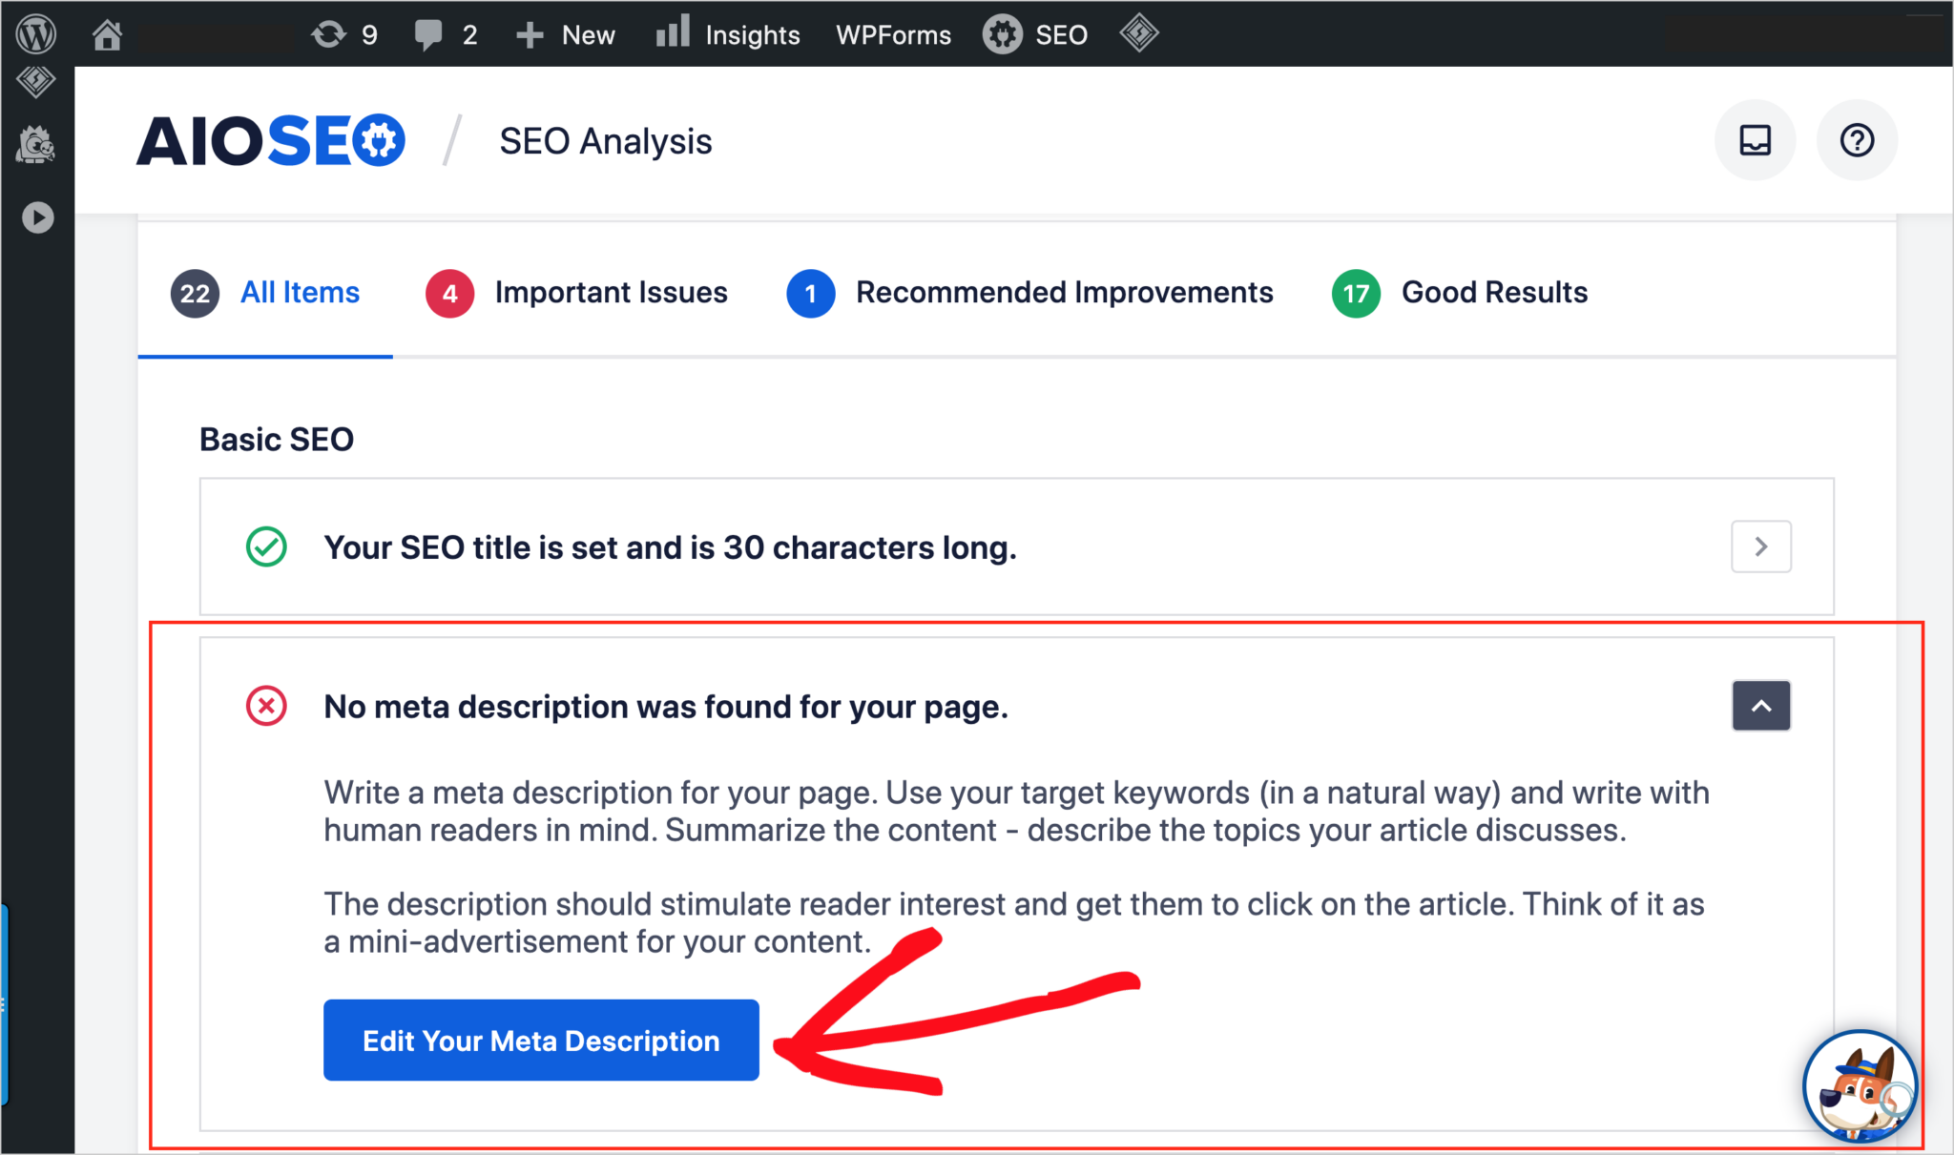The height and width of the screenshot is (1155, 1954).
Task: Click the green 17 count badge
Action: coord(1356,293)
